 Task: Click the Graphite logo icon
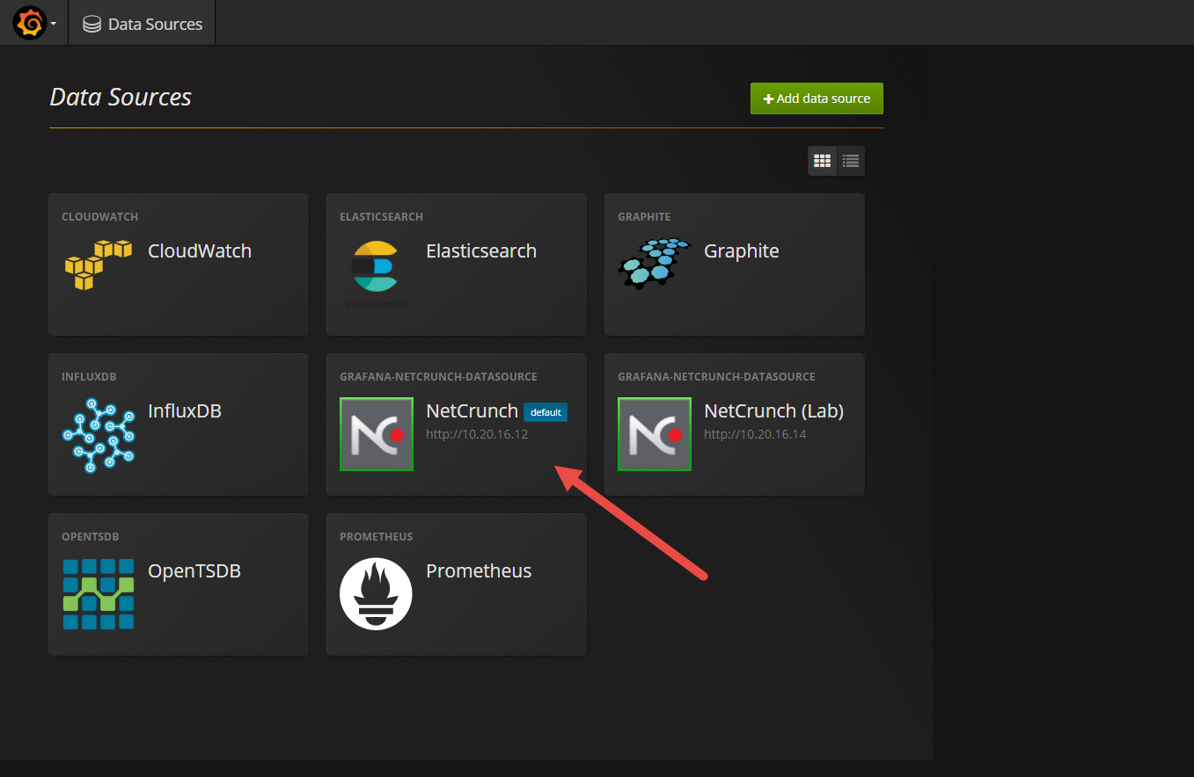tap(654, 264)
